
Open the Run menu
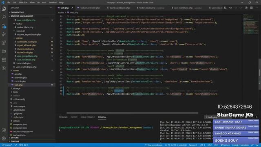[x=44, y=2]
